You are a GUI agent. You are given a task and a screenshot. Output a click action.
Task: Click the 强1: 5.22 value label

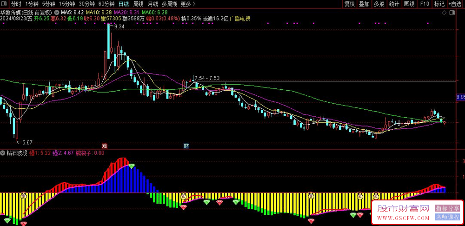[x=40, y=153]
